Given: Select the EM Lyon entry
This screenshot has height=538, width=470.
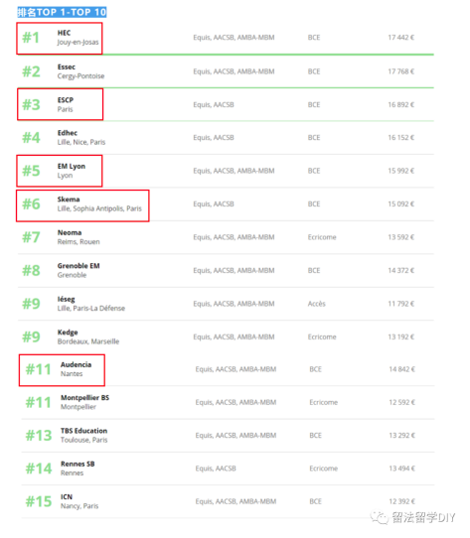Looking at the screenshot, I should (x=60, y=171).
